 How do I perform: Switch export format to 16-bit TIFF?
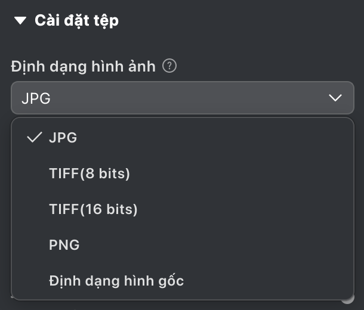[x=93, y=209]
